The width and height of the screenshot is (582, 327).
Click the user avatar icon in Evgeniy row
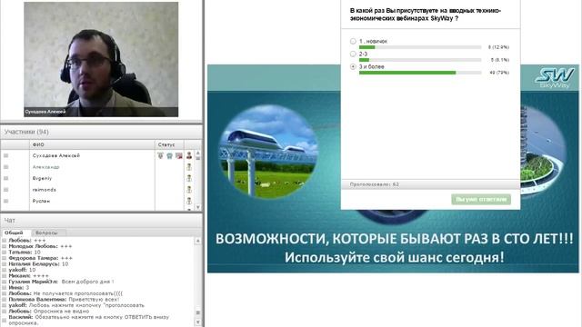[189, 178]
